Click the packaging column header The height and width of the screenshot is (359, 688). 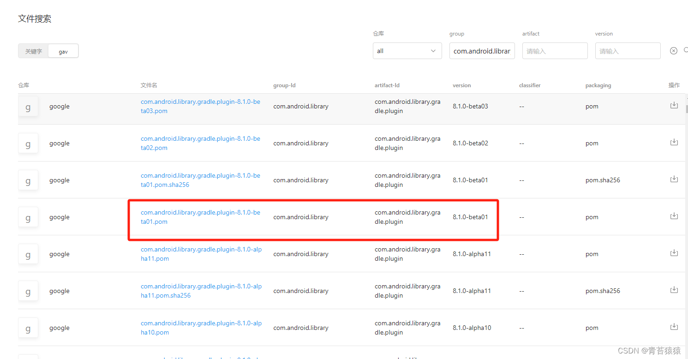(598, 85)
